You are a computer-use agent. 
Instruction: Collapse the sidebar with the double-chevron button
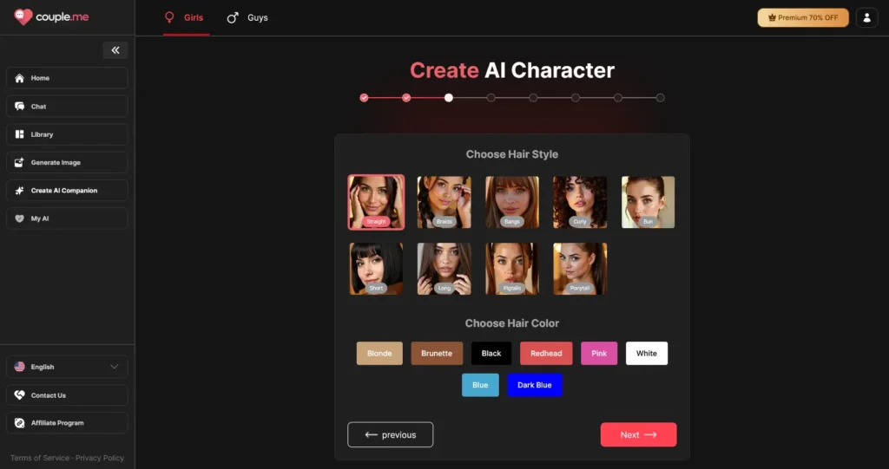[x=115, y=50]
